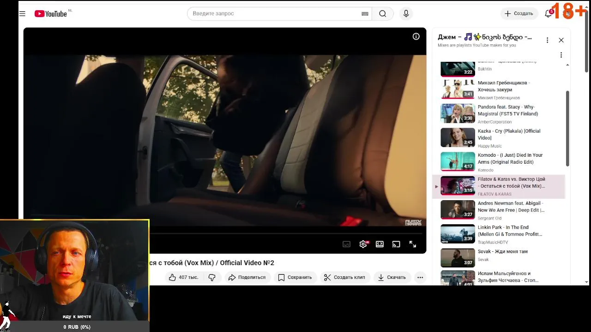Click the Andres Newman thumbnail 3:27
Screen dimensions: 591x332
(458, 210)
